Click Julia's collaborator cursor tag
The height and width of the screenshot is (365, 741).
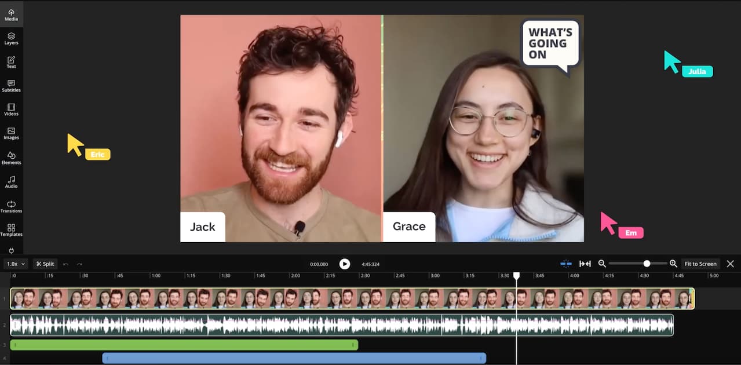[x=698, y=71]
